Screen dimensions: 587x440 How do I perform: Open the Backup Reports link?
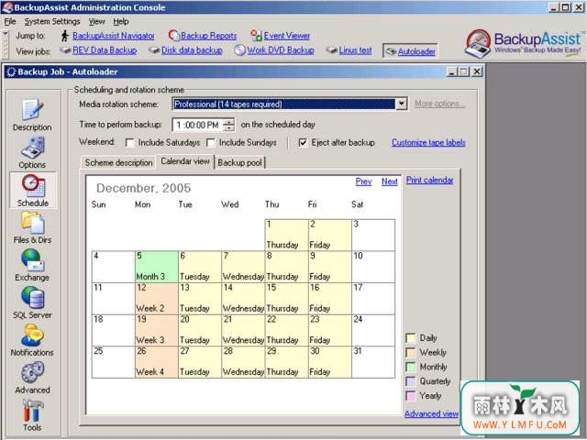[x=209, y=36]
